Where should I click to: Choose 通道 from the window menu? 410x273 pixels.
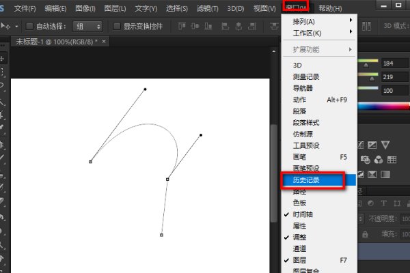coord(320,248)
